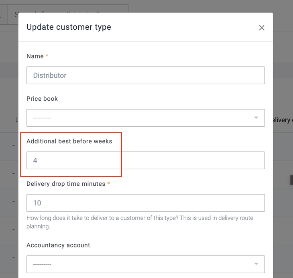Click the asterisk beside Delivery drop time minutes

[109, 184]
